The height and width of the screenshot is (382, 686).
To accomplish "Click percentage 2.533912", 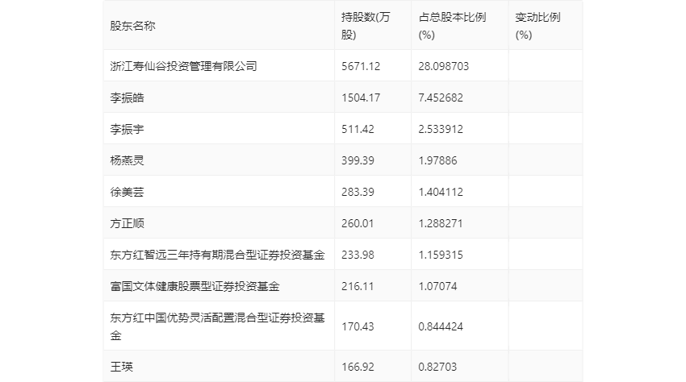I will click(441, 129).
